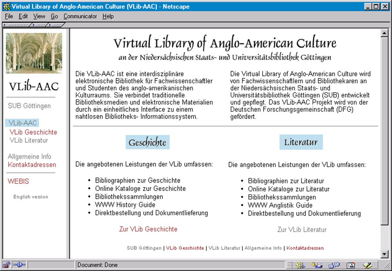
Task: Open Address Book icon in component bar
Action: click(351, 265)
